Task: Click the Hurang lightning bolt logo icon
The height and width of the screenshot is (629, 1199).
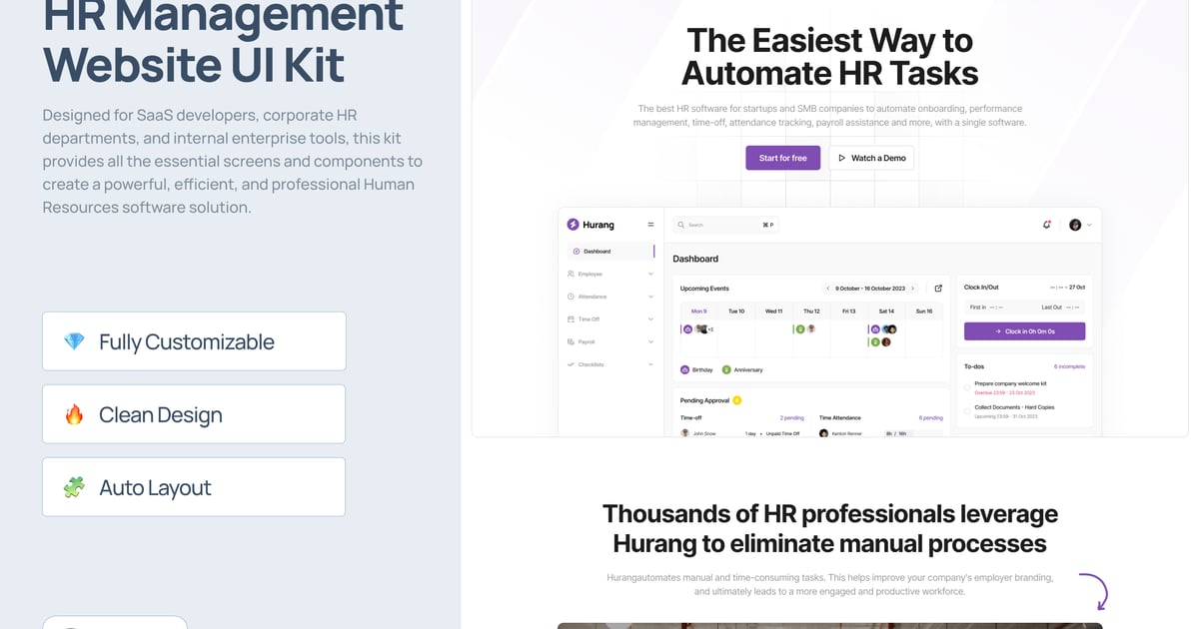Action: [573, 225]
